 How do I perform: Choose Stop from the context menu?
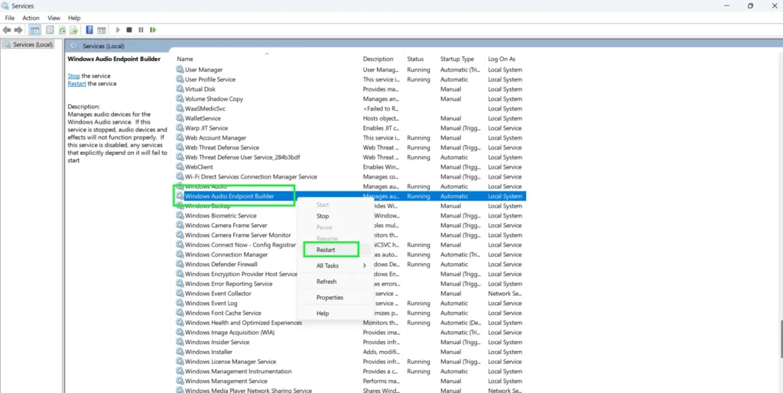click(323, 216)
